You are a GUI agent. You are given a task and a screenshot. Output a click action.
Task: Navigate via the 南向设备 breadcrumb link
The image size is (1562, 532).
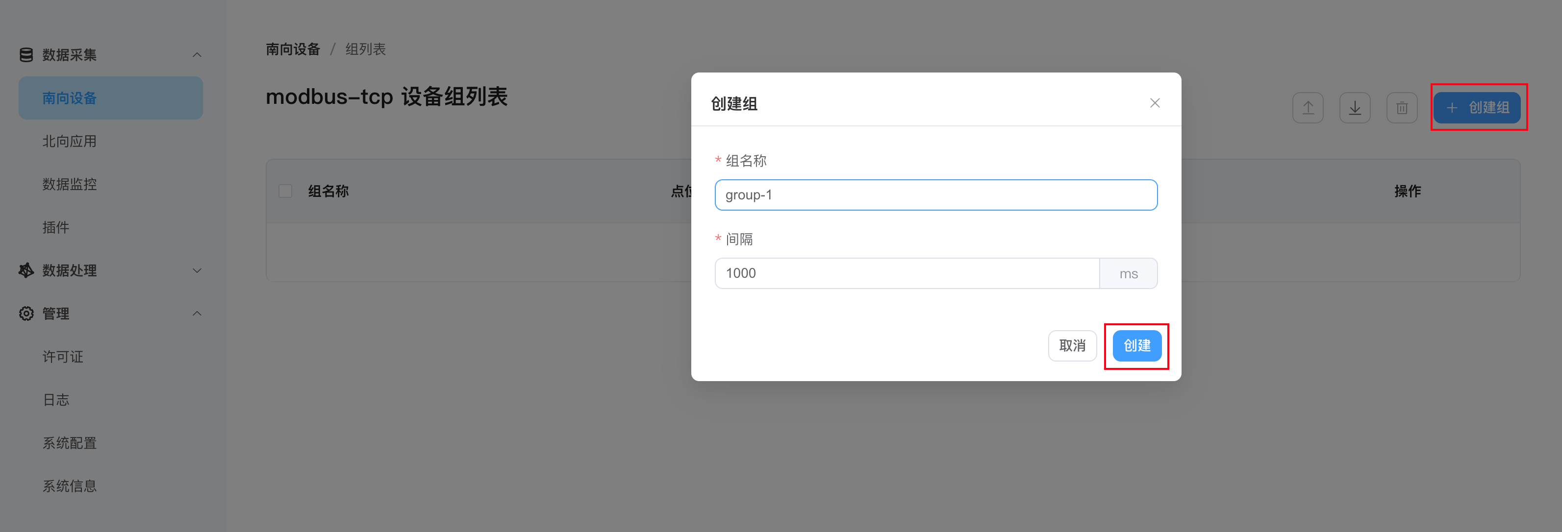coord(293,48)
